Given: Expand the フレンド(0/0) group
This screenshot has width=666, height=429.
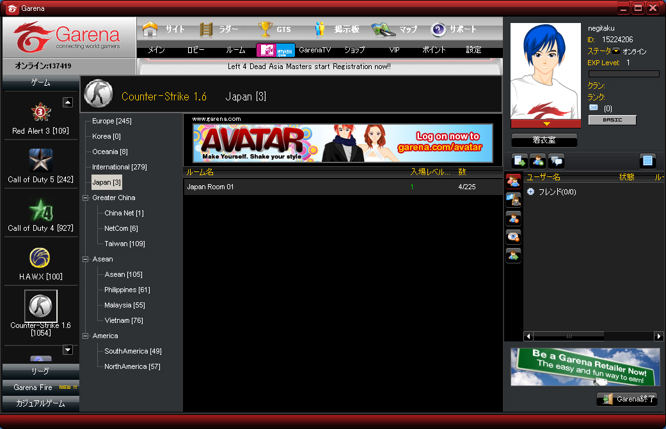Looking at the screenshot, I should pyautogui.click(x=530, y=192).
